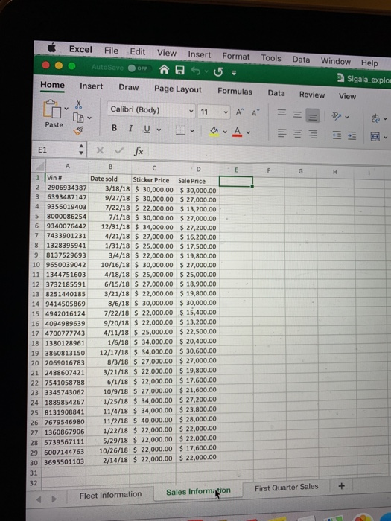Click the Cancel X formula bar icon
The width and height of the screenshot is (391, 521).
pos(100,150)
